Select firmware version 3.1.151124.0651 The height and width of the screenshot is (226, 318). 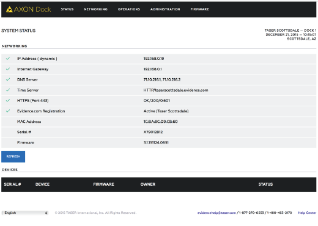coord(156,142)
